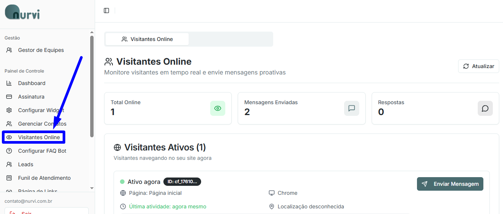Click Mensagens Enviadas chat bubble icon
503x214 pixels.
(x=351, y=108)
